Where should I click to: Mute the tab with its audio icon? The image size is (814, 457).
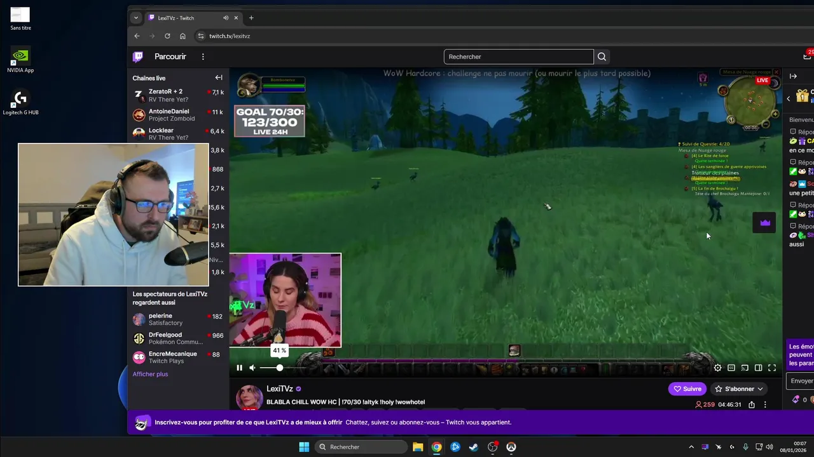(x=226, y=18)
